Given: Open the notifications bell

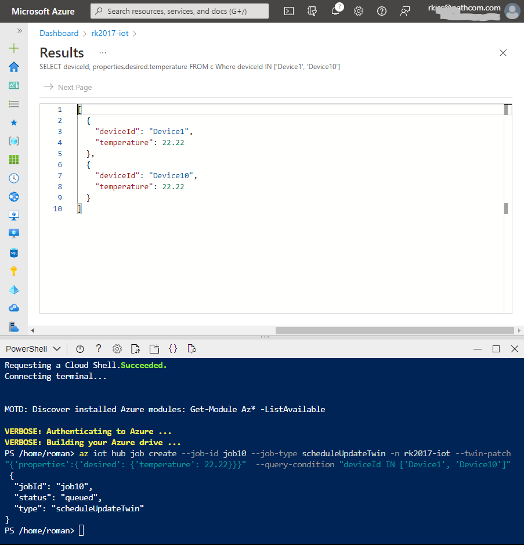Looking at the screenshot, I should pyautogui.click(x=335, y=11).
